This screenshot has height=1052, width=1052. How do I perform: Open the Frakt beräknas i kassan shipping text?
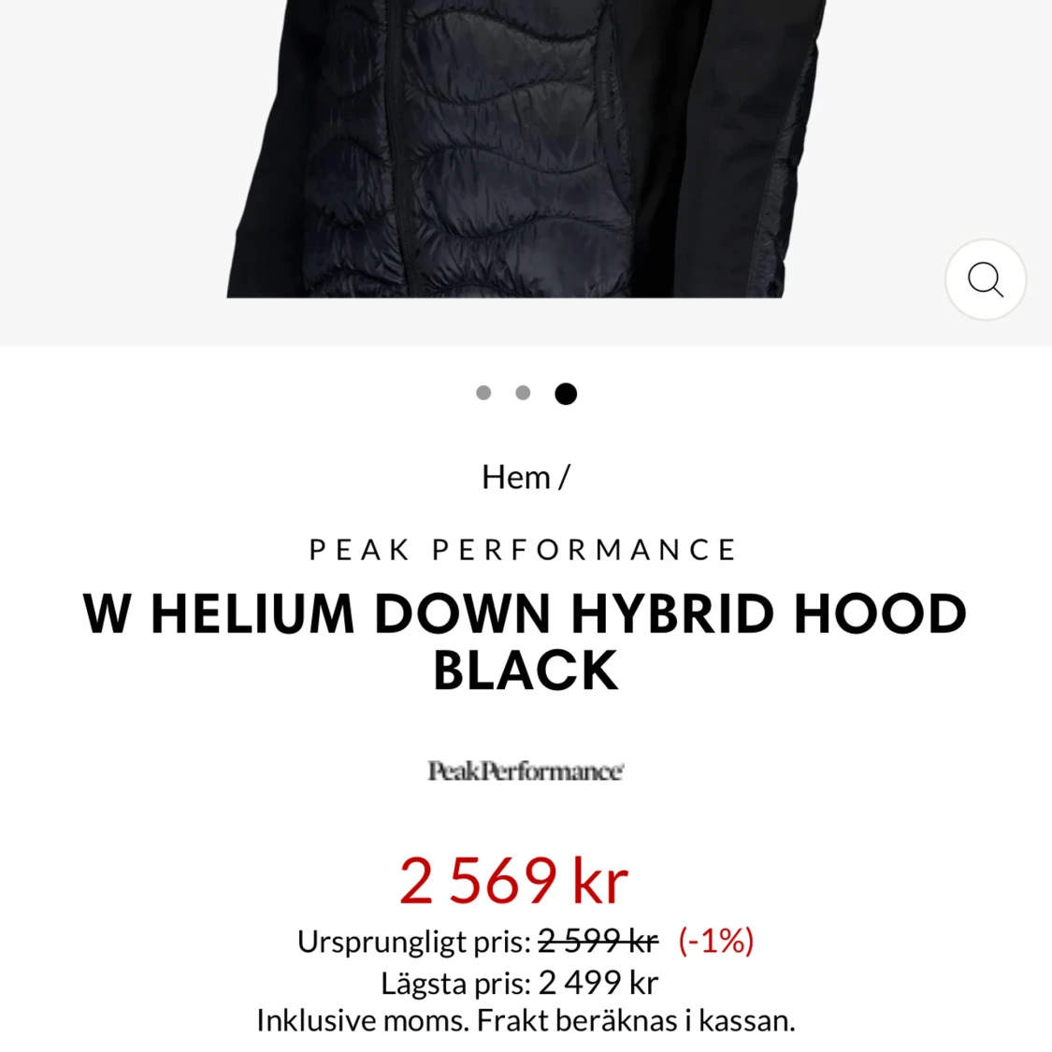pos(635,1020)
